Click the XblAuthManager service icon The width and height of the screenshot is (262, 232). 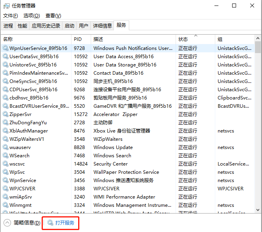[x=5, y=131]
